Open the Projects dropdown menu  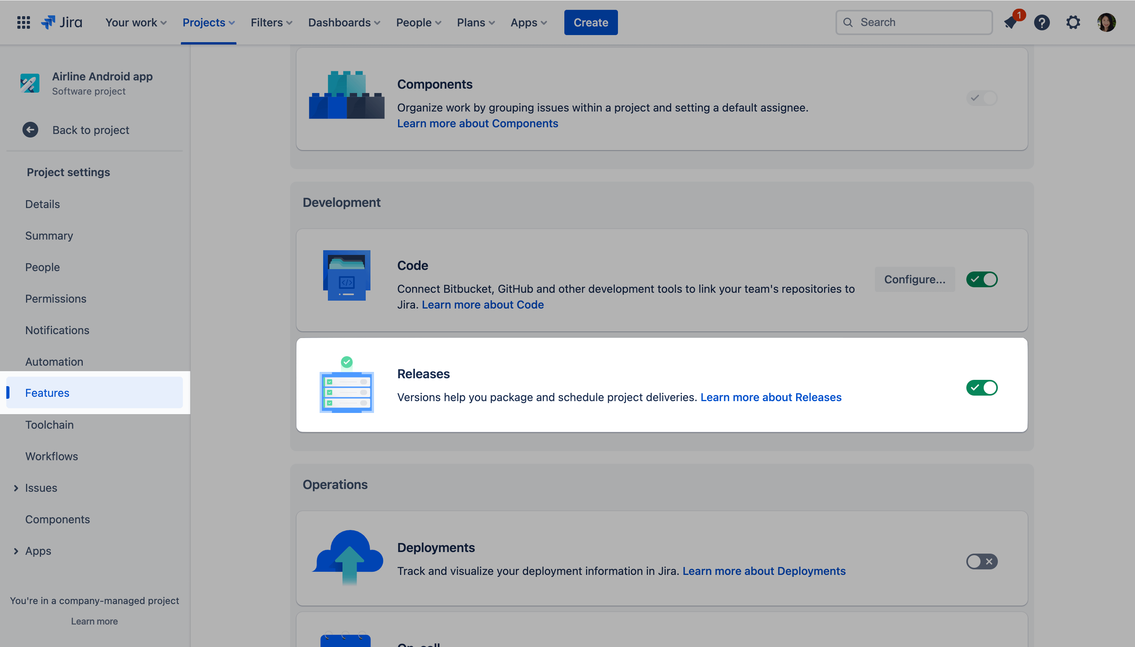point(208,22)
